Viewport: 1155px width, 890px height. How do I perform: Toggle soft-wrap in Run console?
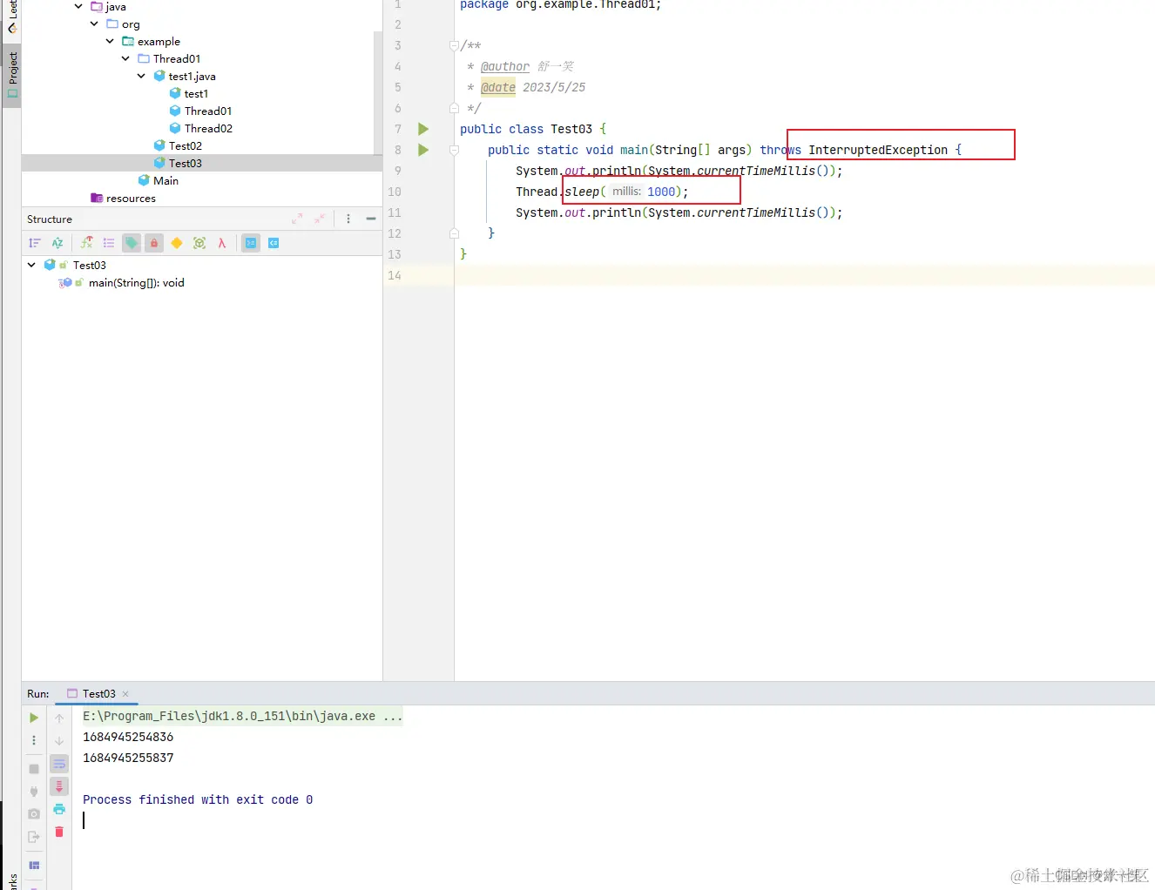click(59, 764)
